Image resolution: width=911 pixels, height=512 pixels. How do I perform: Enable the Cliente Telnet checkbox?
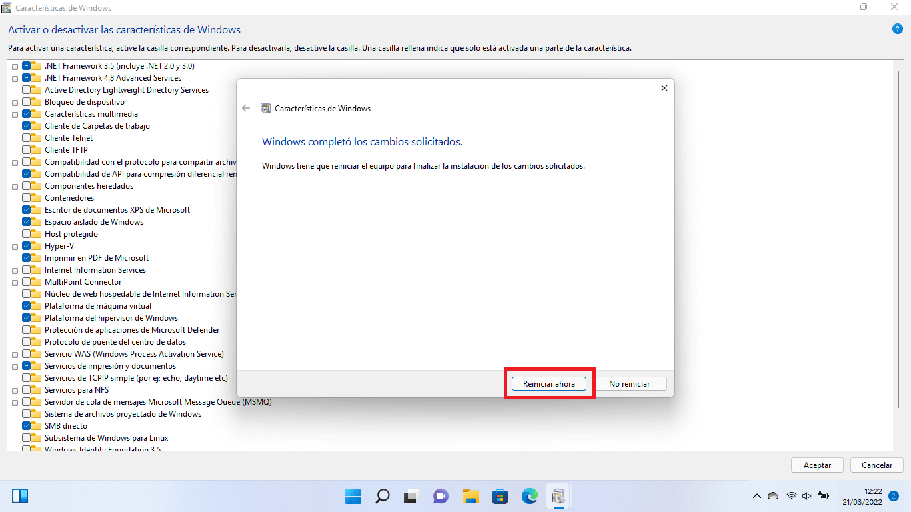[x=26, y=138]
